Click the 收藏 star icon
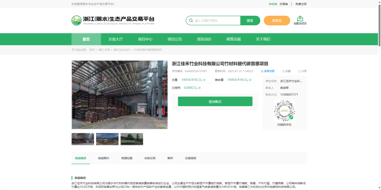The image size is (381, 190). [283, 71]
